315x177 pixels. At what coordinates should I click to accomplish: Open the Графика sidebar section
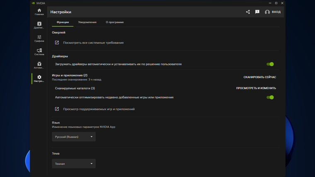coord(39,38)
